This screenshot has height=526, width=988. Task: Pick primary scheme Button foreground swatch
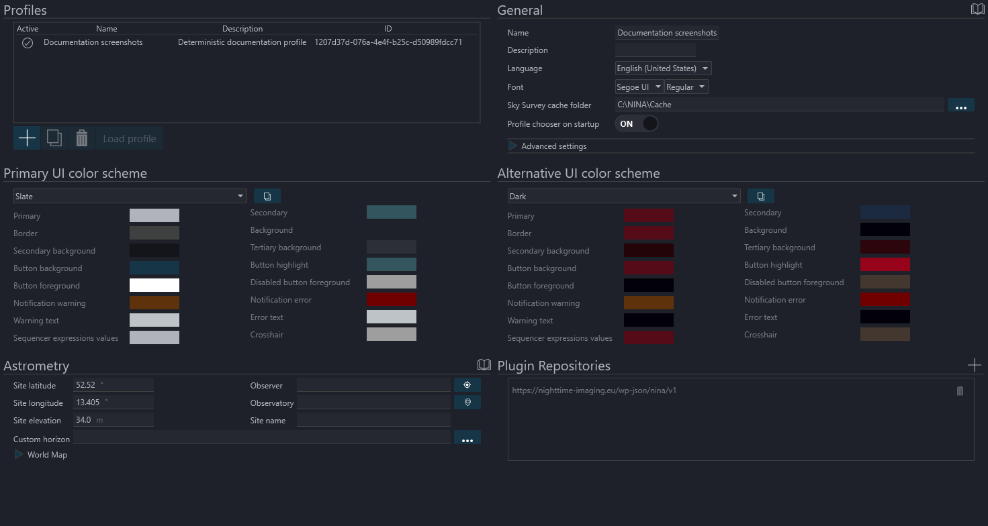coord(154,285)
